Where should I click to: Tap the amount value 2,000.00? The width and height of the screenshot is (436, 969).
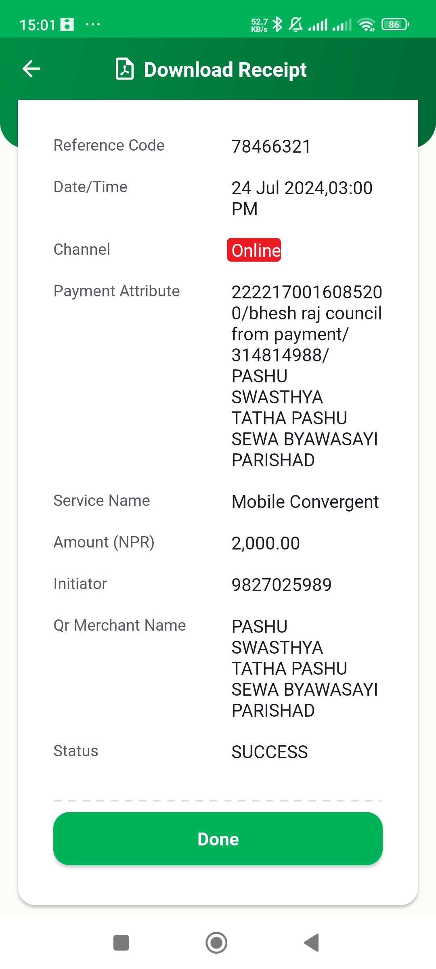tap(266, 543)
